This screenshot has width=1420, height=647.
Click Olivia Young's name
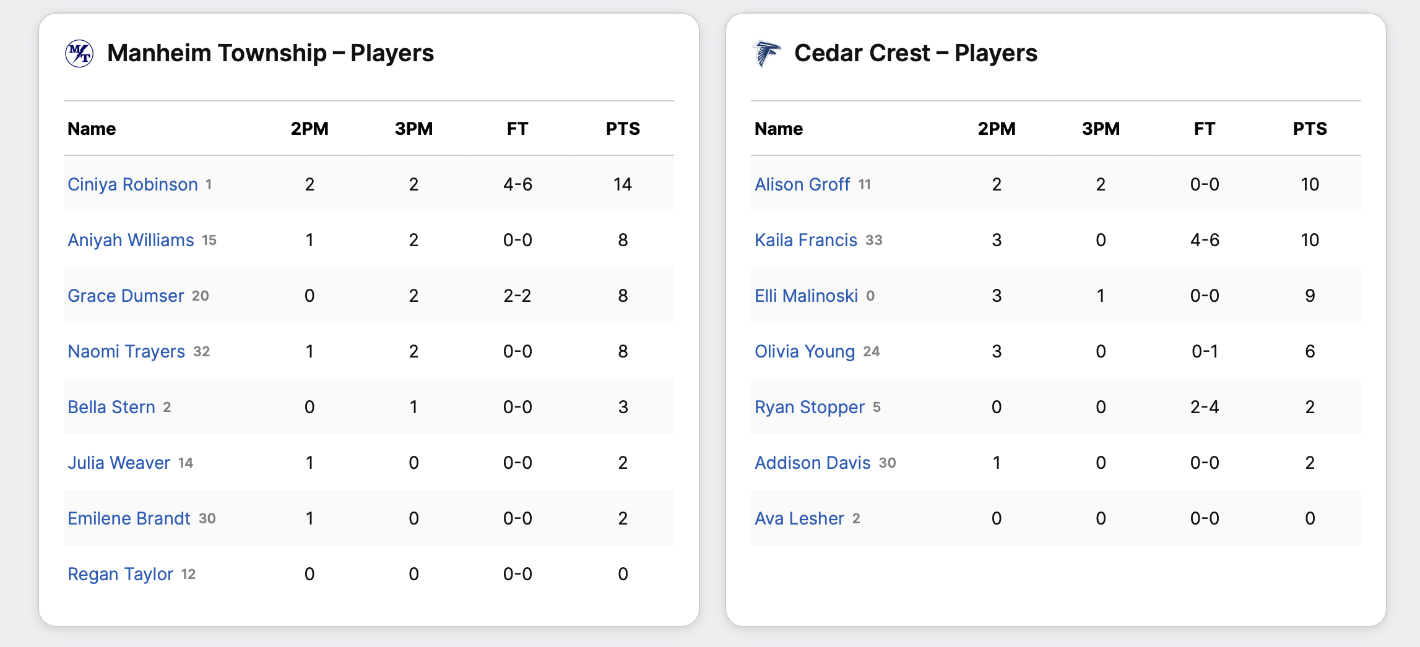point(805,351)
